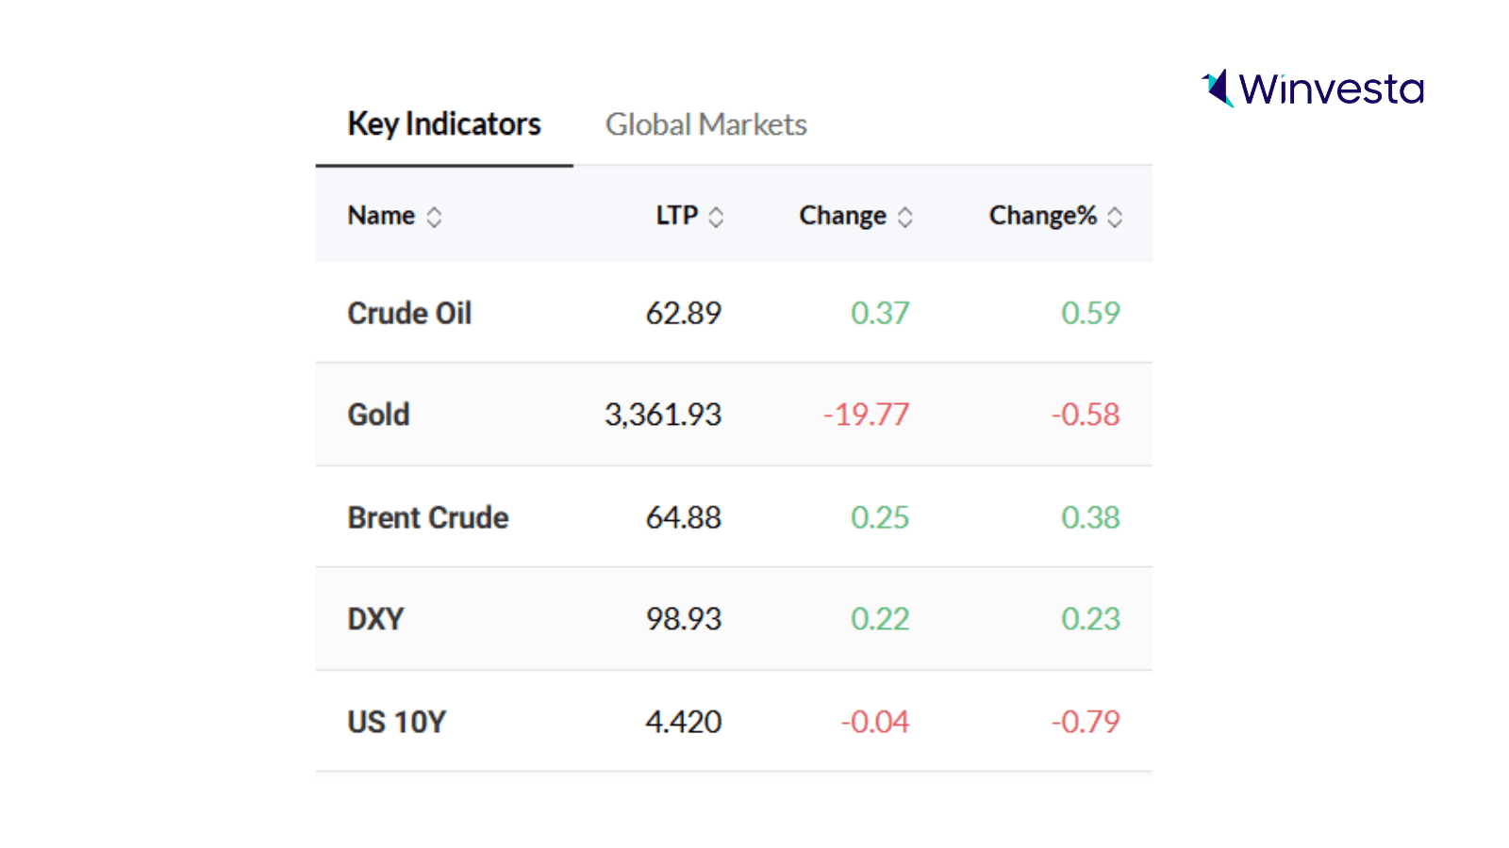Viewport: 1509px width, 848px height.
Task: Click Gold's last traded price 3,361.93
Action: pyautogui.click(x=663, y=415)
